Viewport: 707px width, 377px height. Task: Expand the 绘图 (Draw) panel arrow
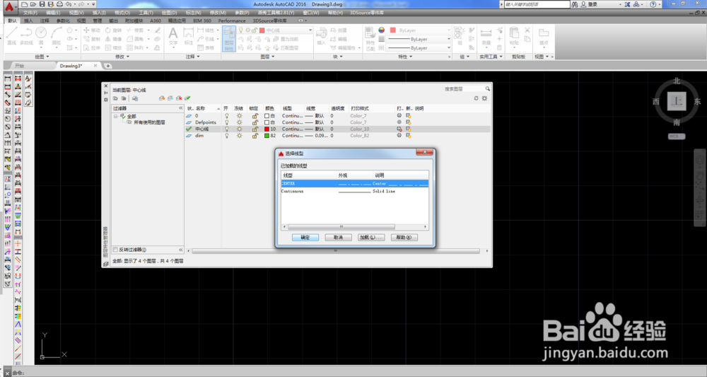47,57
